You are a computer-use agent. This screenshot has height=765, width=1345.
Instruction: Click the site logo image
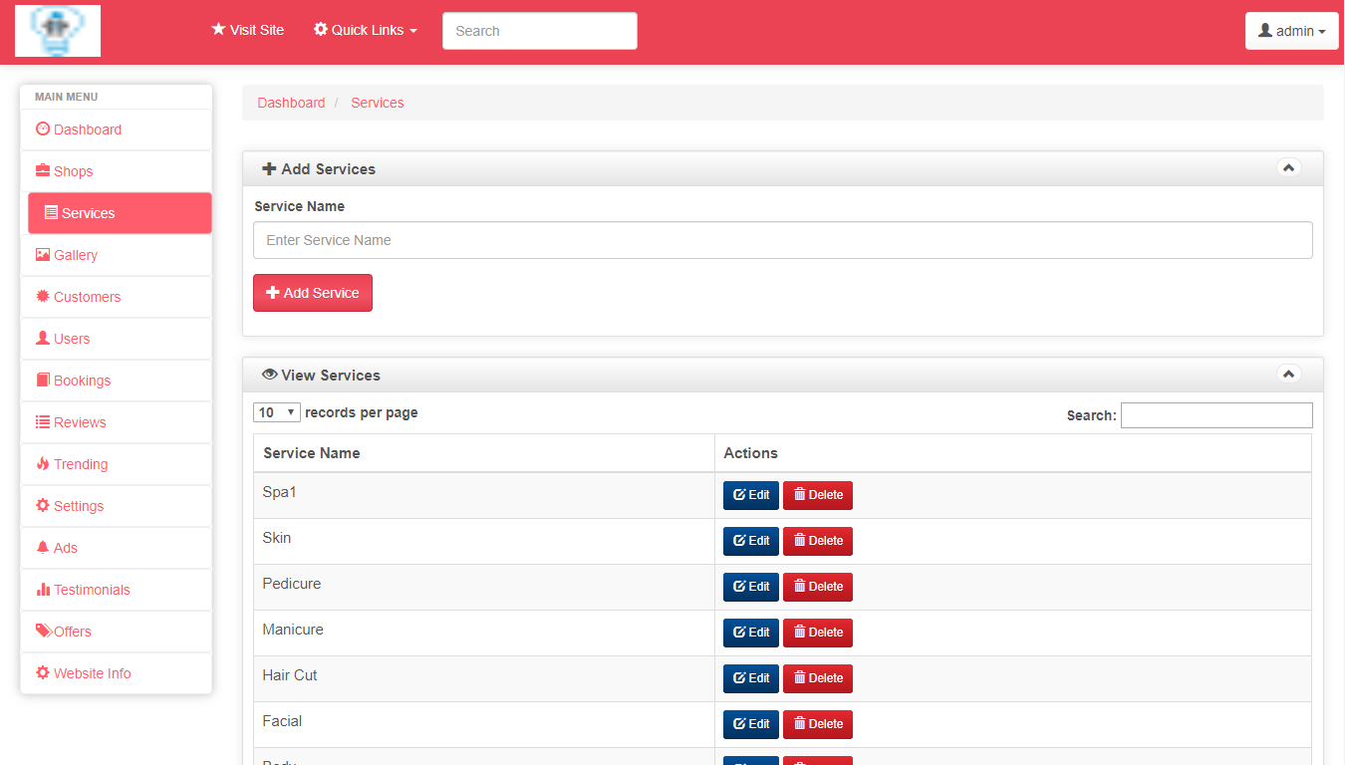pos(58,31)
